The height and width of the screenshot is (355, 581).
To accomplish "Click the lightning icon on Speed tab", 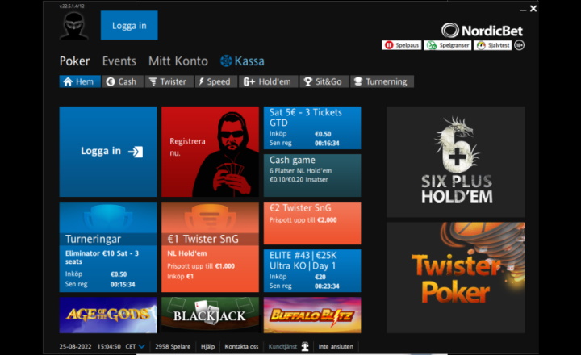I will point(201,81).
